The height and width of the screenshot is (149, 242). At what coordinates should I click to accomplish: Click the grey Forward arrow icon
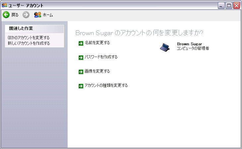click(x=26, y=15)
